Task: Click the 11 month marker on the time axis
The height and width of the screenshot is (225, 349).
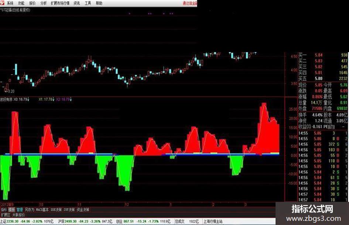Action: tap(80, 205)
